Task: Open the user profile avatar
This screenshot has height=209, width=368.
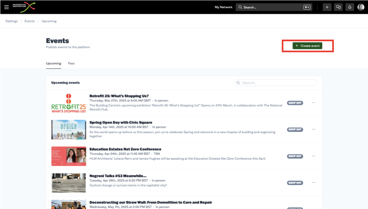Action: click(x=361, y=7)
